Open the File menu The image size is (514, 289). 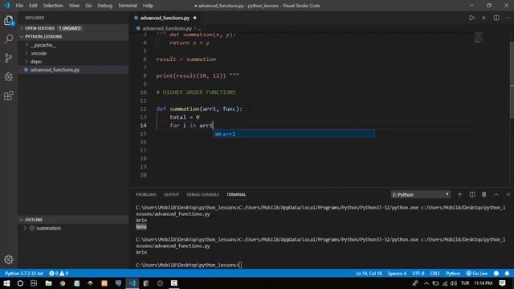coord(19,6)
